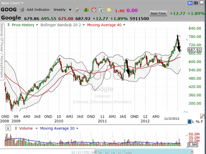Image resolution: width=206 pixels, height=154 pixels.
Task: Click the double triangle marker below price axis
Action: [x=185, y=112]
